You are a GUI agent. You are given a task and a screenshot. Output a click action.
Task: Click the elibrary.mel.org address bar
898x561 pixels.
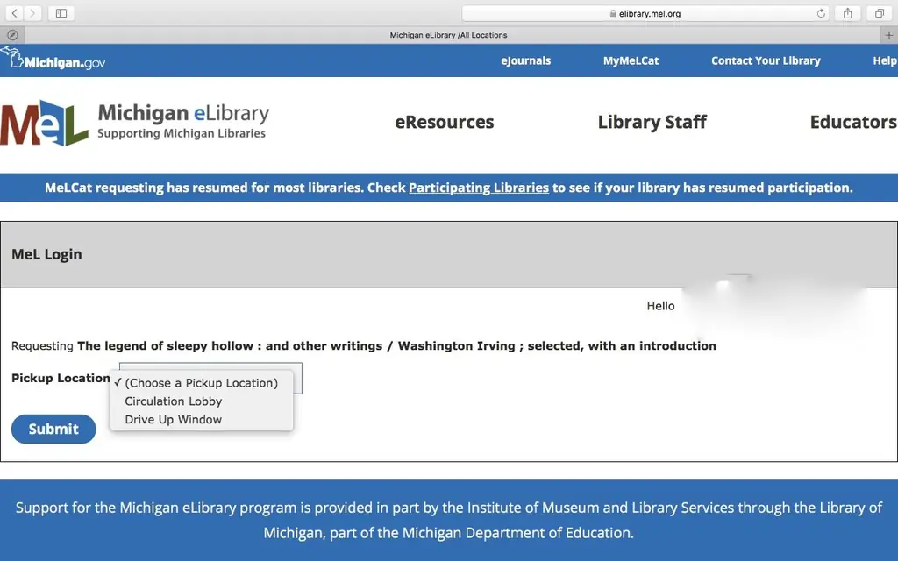[x=646, y=13]
